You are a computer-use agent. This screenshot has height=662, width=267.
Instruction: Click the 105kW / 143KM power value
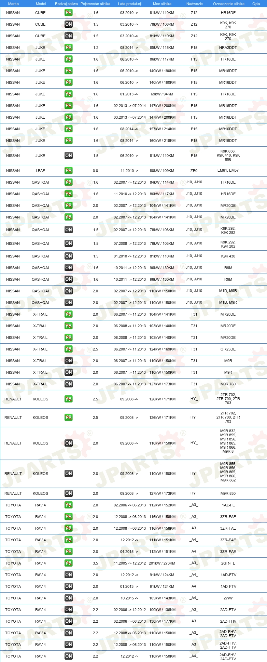(x=162, y=598)
